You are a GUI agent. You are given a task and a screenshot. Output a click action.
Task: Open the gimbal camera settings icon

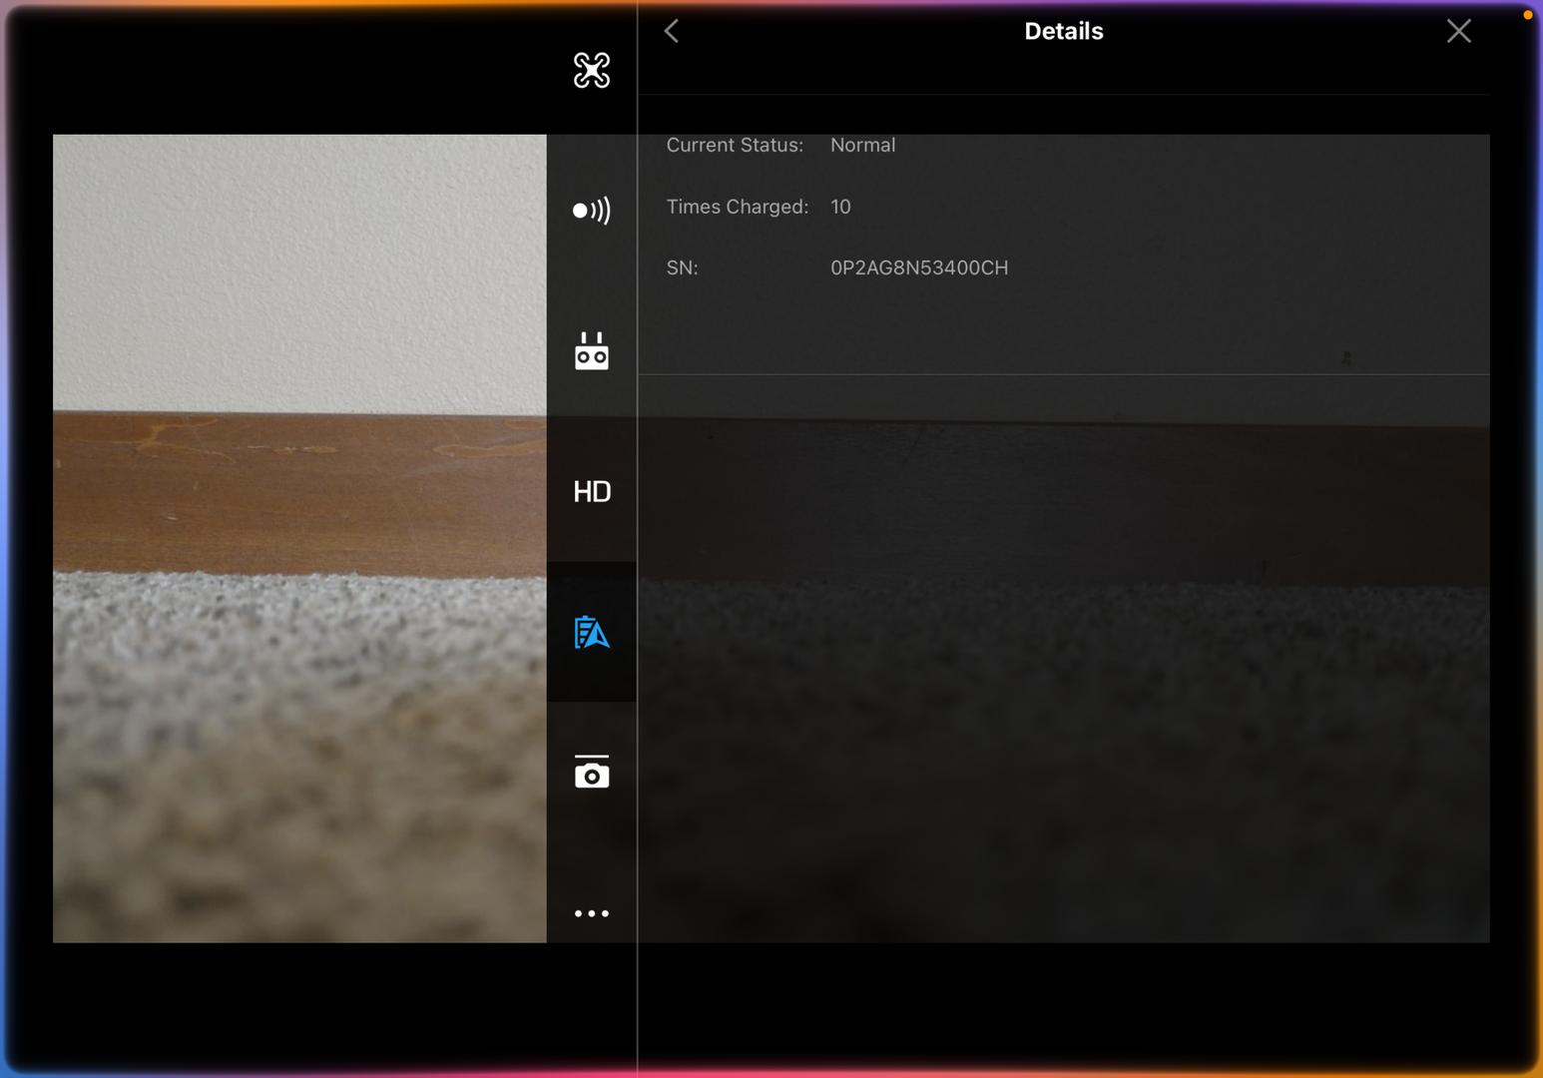(592, 772)
